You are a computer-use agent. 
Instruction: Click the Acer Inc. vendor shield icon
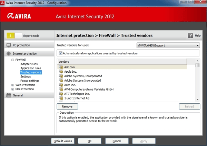pos(61,85)
